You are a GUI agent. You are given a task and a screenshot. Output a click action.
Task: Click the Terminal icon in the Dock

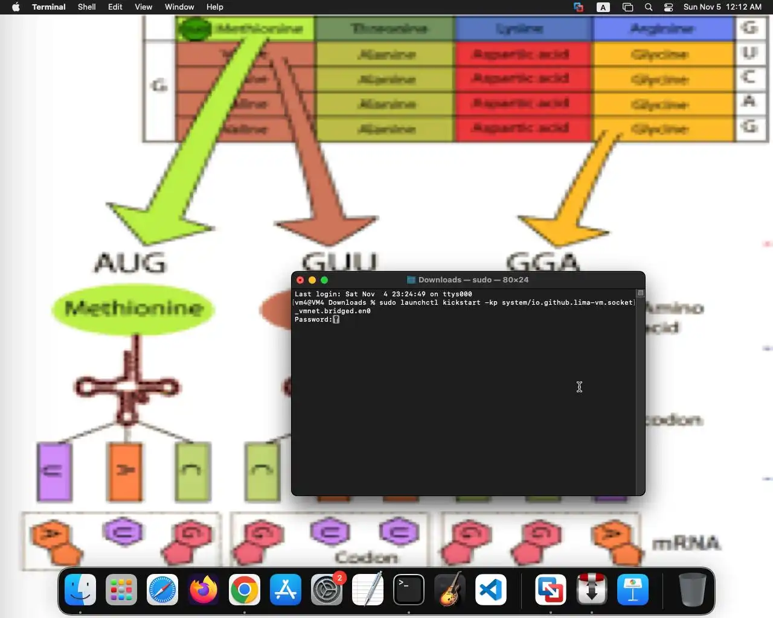click(409, 590)
